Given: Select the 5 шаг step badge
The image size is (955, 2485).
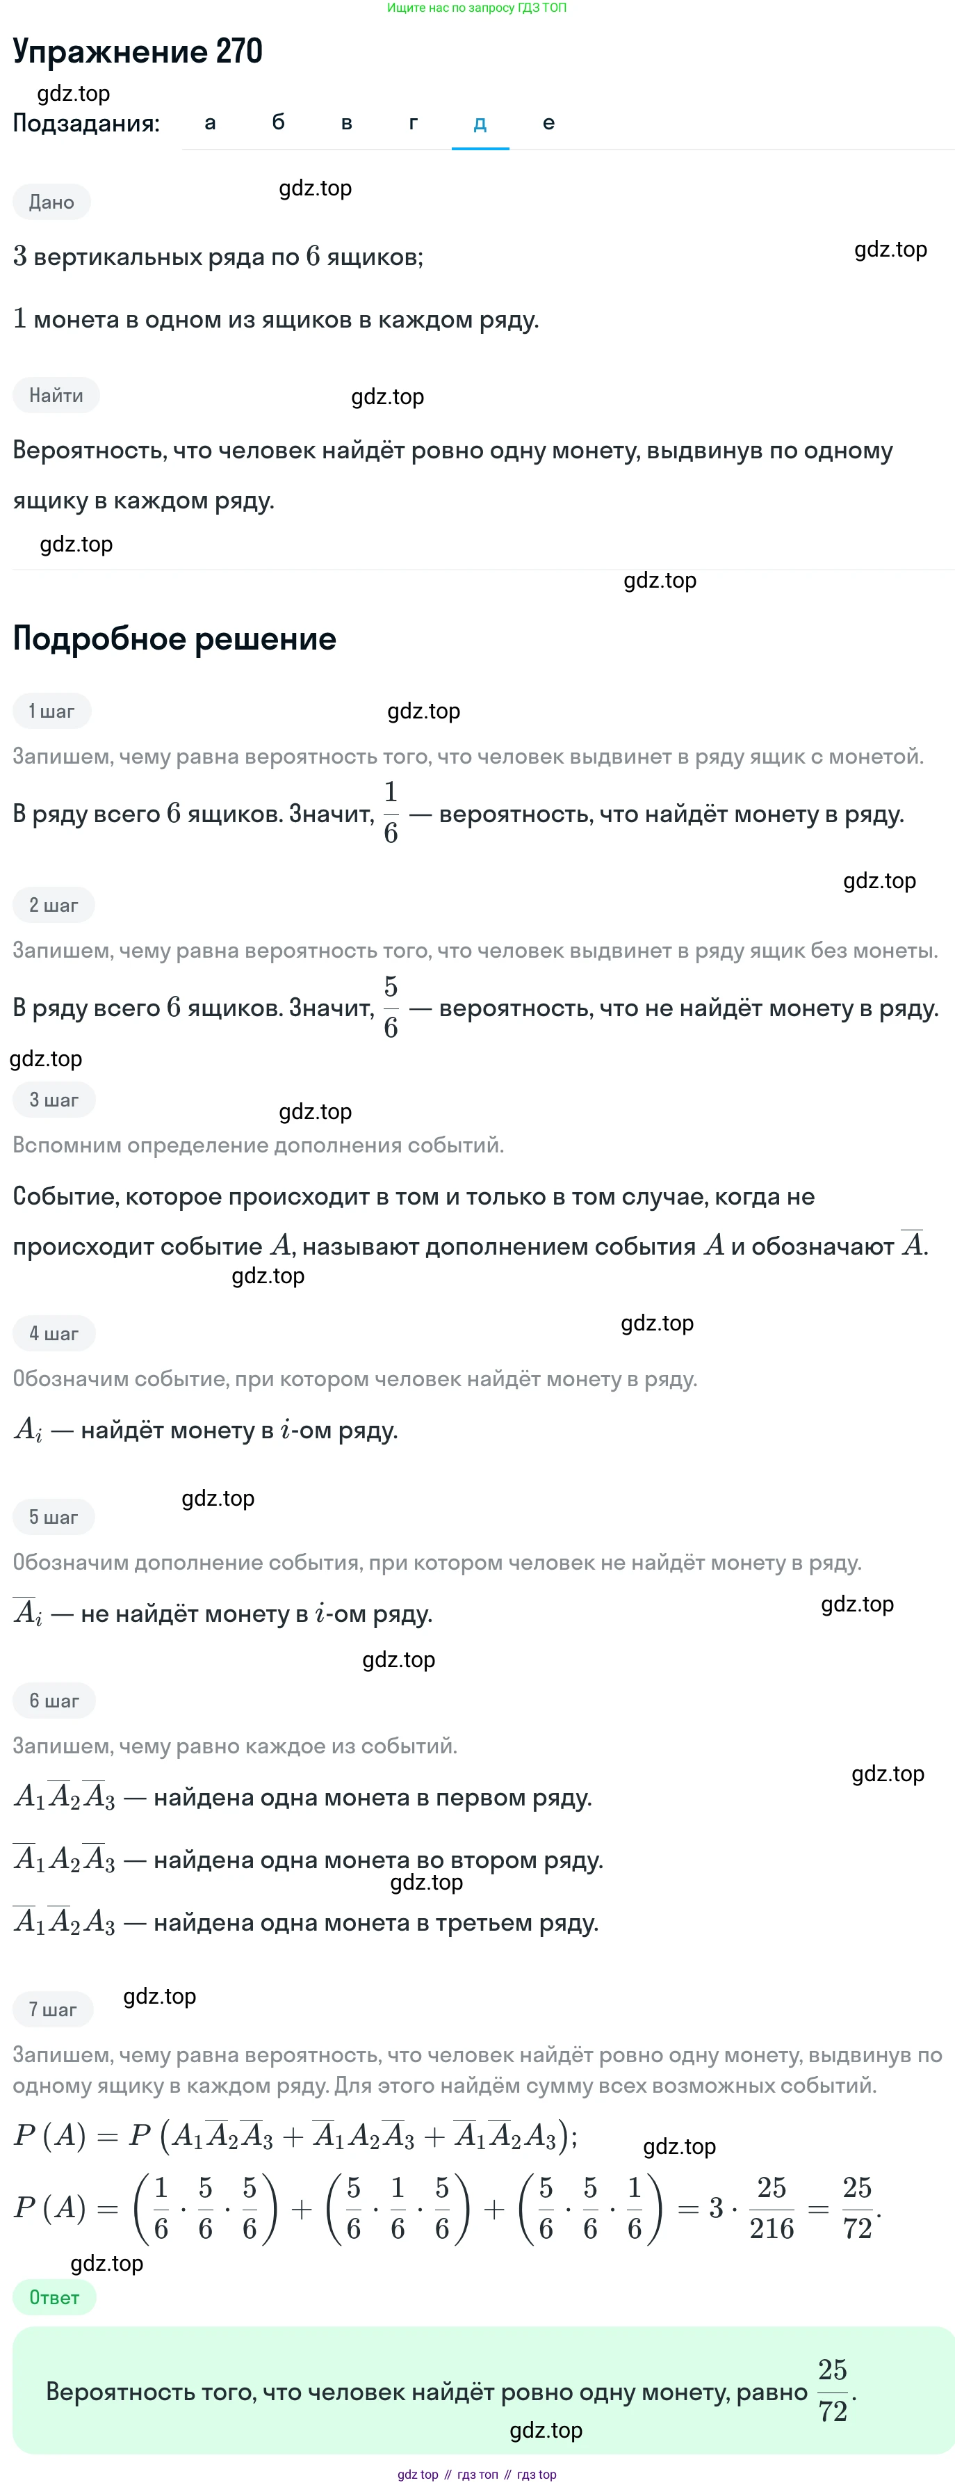Looking at the screenshot, I should 54,1516.
